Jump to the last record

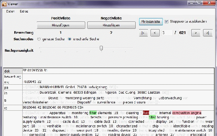pyautogui.click(x=208, y=33)
